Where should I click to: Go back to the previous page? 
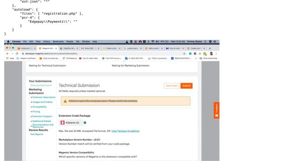click(x=7, y=54)
